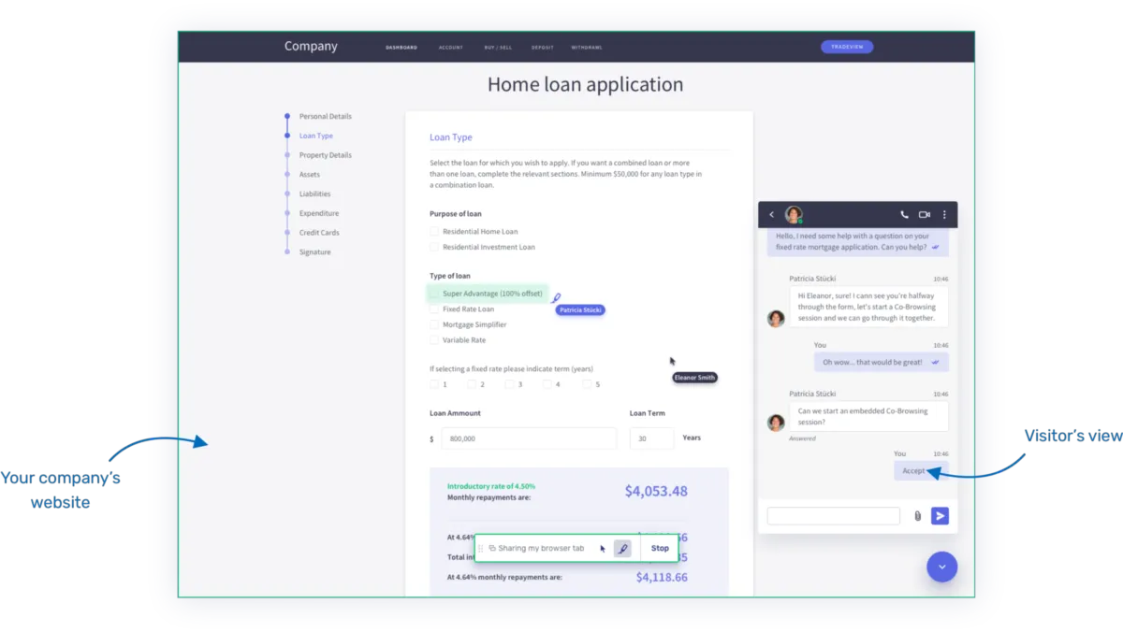Click the back chevron in the chat header
The image size is (1123, 632).
[771, 214]
